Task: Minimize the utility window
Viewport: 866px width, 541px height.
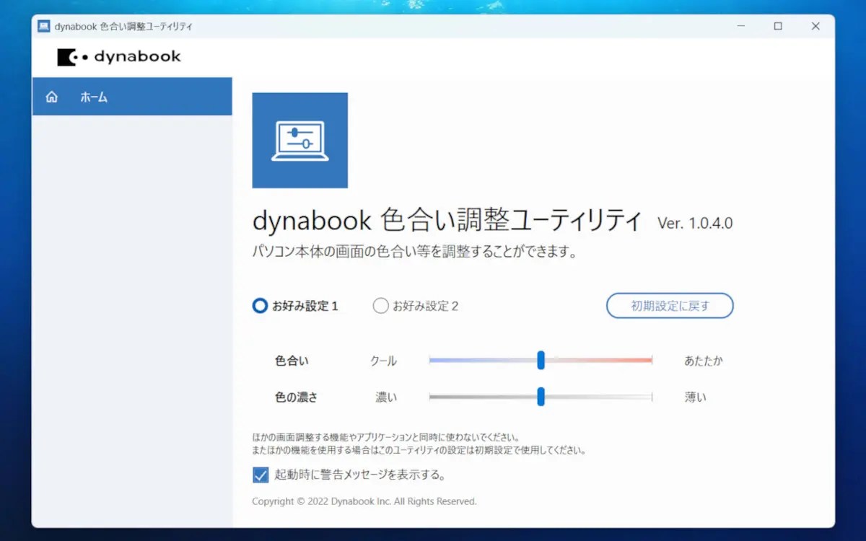Action: pos(740,25)
